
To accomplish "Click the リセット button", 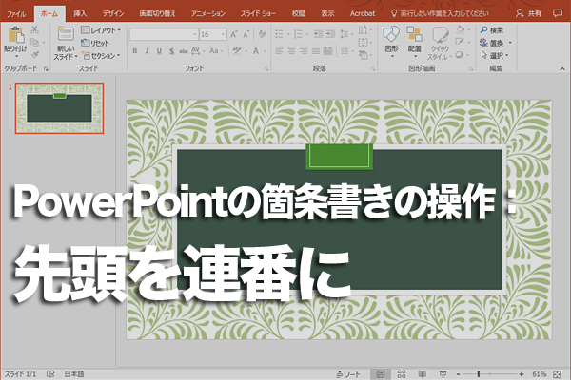I will [94, 43].
